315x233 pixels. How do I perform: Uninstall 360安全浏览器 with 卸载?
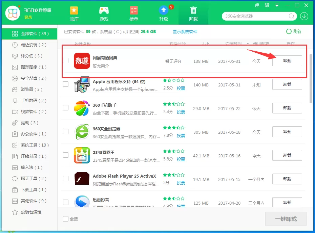coord(287,132)
